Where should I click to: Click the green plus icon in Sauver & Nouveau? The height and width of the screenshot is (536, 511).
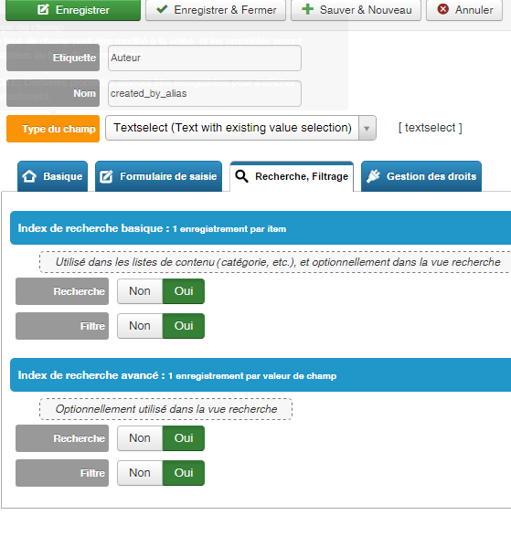tap(307, 9)
